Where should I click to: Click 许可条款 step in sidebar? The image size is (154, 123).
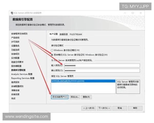pos(15,42)
